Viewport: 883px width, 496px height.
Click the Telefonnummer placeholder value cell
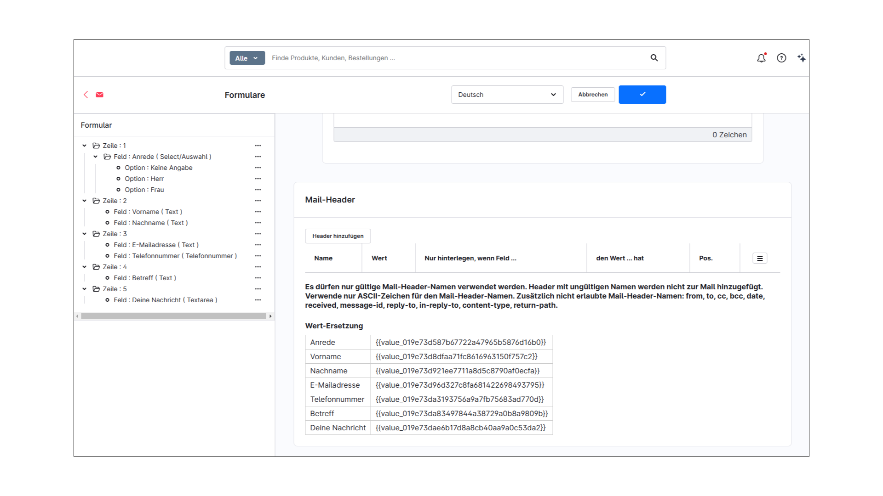(x=461, y=400)
